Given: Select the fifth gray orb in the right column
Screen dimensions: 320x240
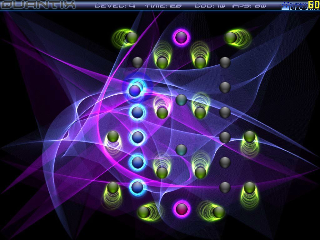Looking at the screenshot, I should click(x=225, y=162).
